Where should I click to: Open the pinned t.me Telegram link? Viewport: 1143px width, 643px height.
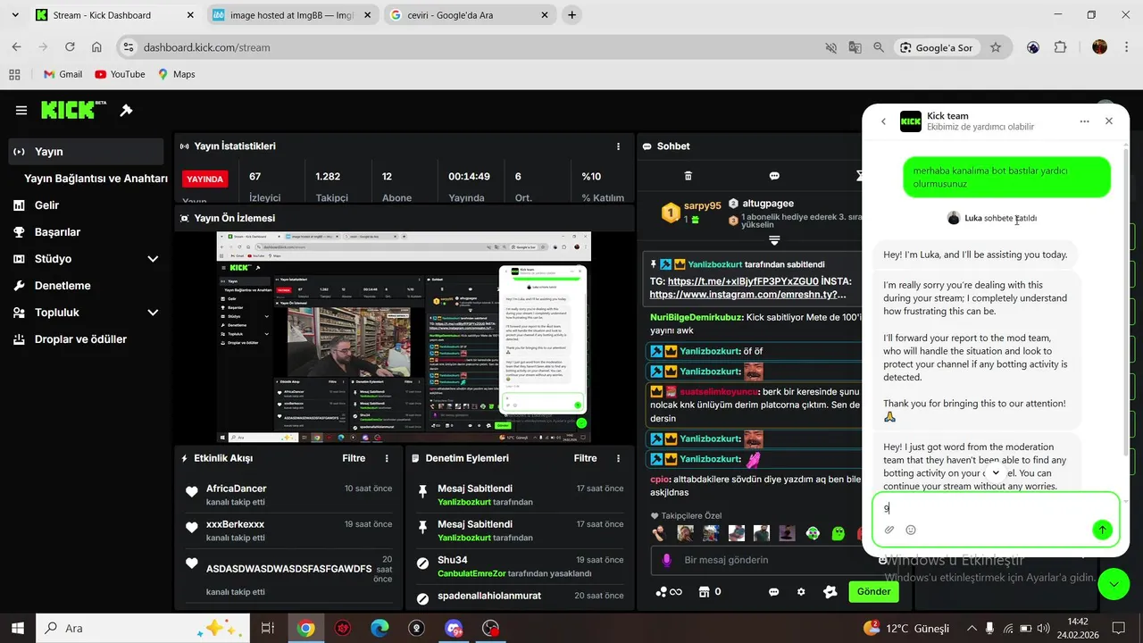click(743, 280)
